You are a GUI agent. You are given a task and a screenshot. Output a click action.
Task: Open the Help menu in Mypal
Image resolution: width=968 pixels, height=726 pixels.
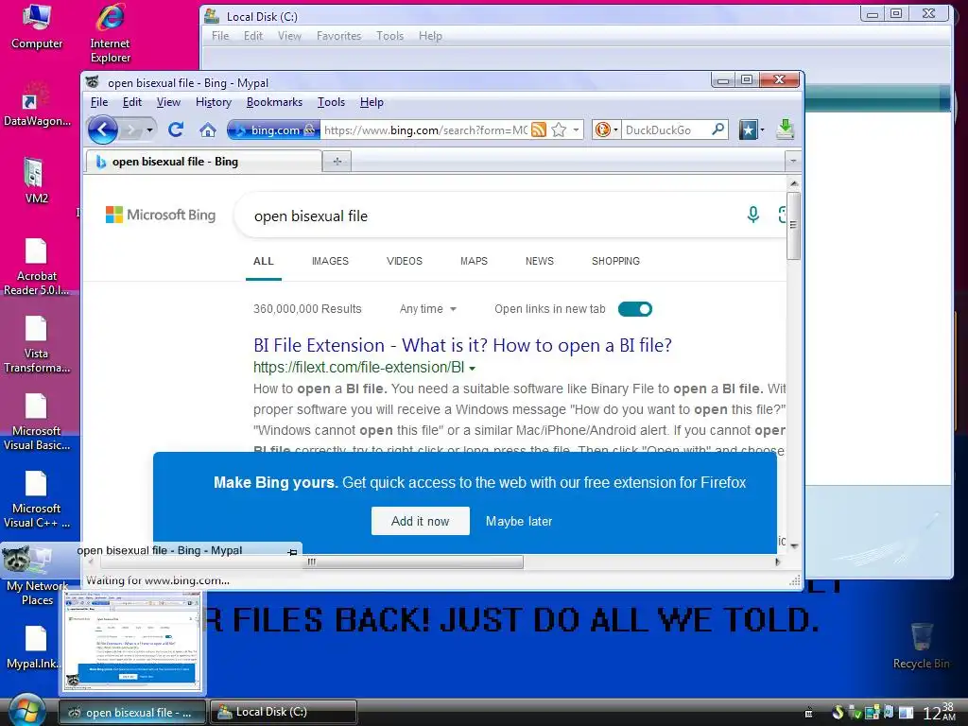(372, 102)
